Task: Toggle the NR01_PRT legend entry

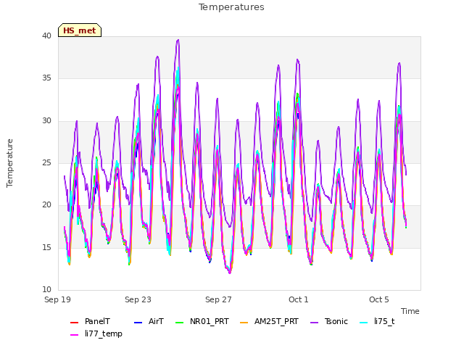Action: (202, 321)
